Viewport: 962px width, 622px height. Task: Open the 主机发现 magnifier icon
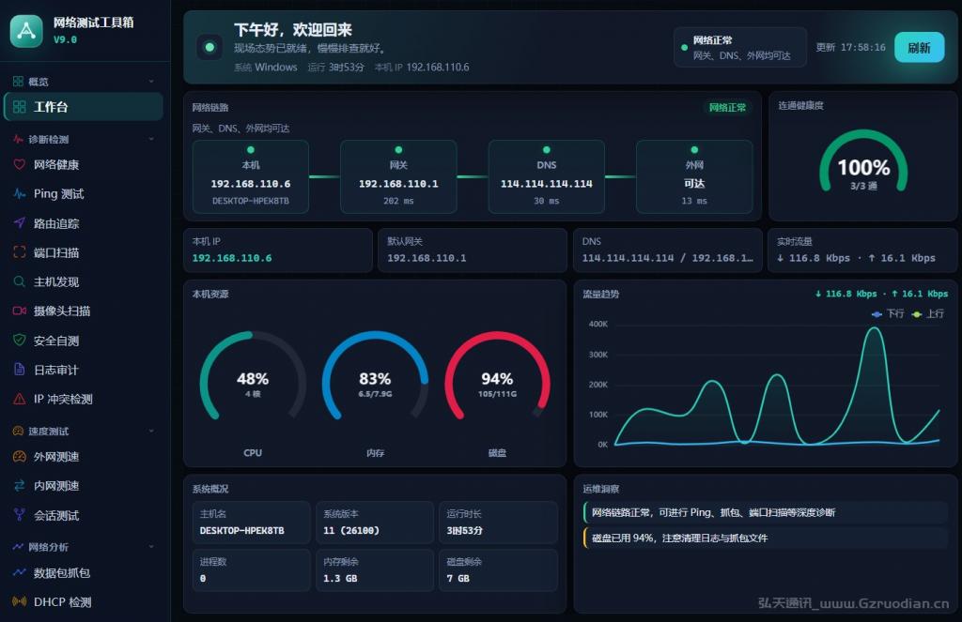point(19,281)
